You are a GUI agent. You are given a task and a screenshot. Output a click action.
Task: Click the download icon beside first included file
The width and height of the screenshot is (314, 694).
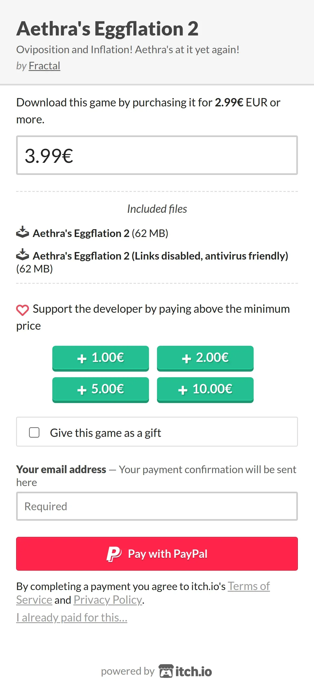click(23, 232)
